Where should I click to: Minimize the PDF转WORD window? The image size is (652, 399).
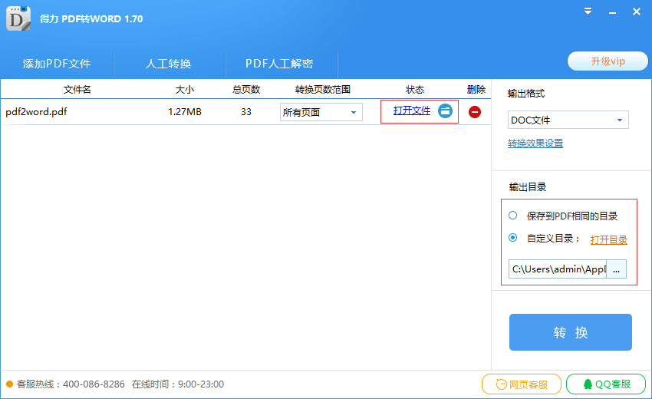(612, 12)
